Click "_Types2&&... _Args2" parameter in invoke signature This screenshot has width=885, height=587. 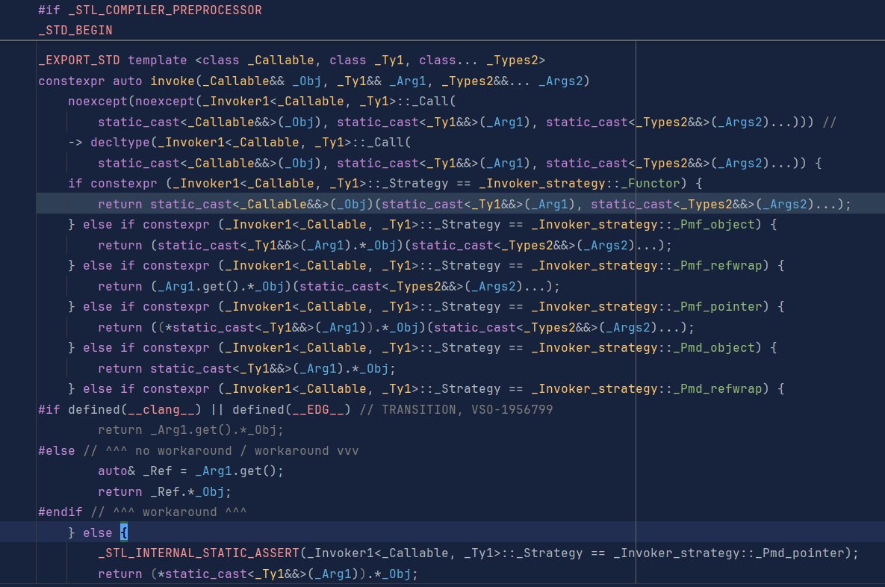(x=512, y=81)
